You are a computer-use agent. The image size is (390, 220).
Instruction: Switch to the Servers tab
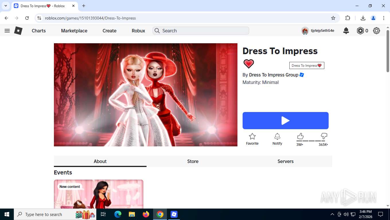(286, 161)
